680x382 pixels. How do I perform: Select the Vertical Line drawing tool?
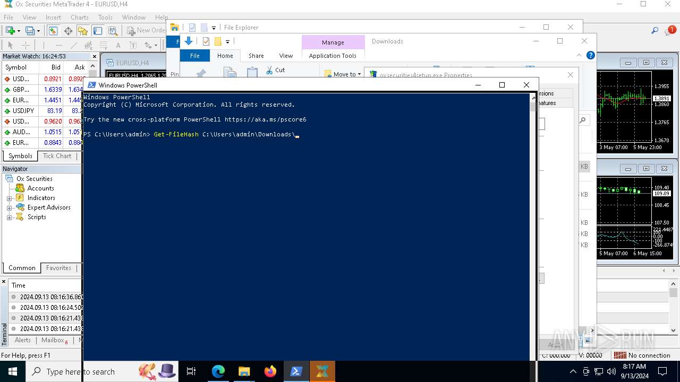point(44,45)
